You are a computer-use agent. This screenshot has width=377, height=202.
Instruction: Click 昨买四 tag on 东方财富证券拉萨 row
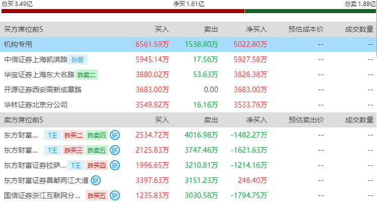click(x=97, y=166)
